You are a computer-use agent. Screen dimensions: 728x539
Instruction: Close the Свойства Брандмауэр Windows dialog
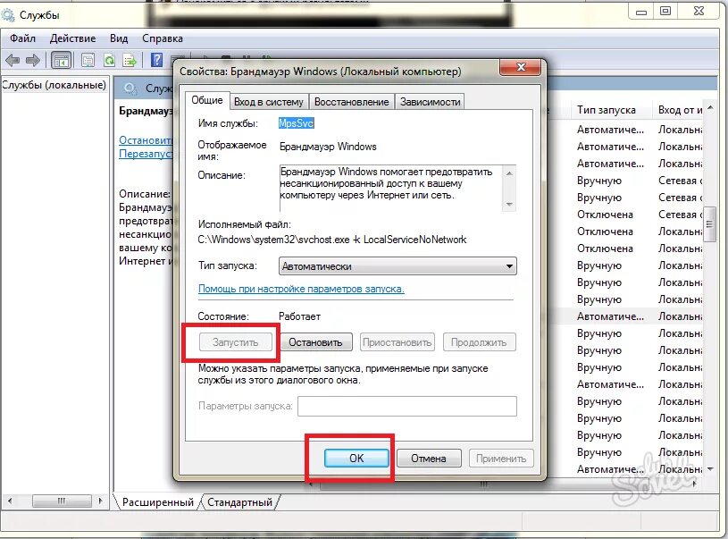(x=521, y=67)
